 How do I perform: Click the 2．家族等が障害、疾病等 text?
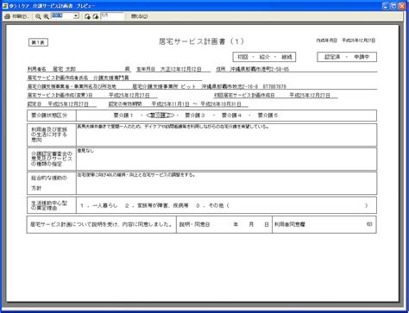pyautogui.click(x=157, y=205)
